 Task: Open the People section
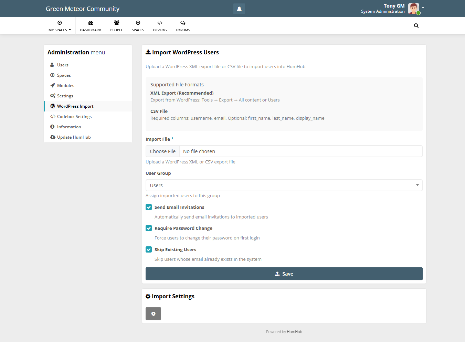pos(117,26)
